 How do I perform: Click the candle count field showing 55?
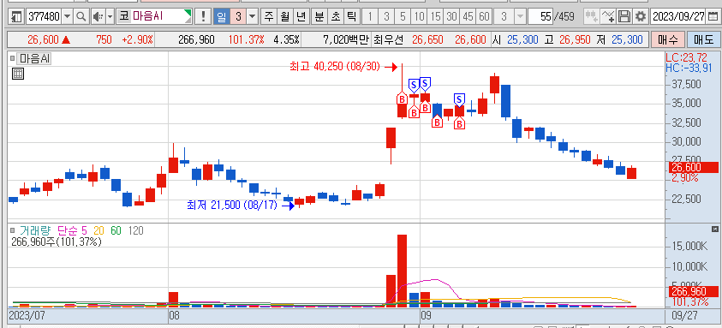[x=540, y=17]
